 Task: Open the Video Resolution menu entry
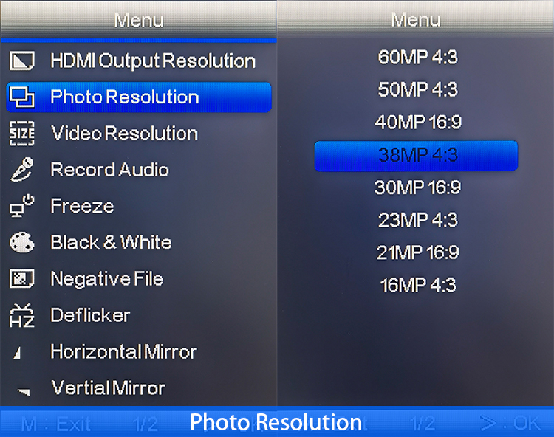pos(124,134)
